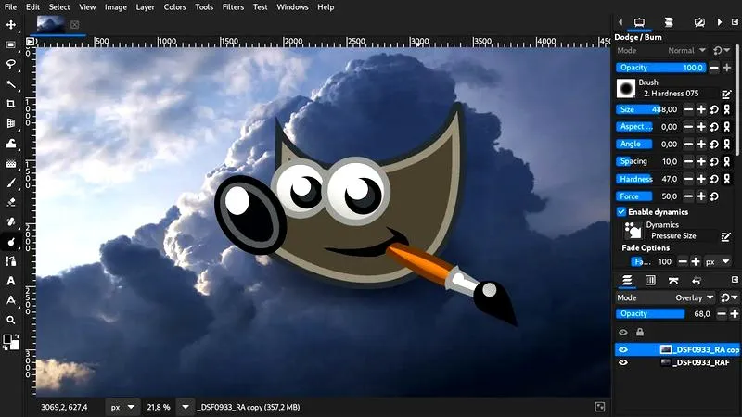Select the Rectangle Select tool

(x=11, y=44)
